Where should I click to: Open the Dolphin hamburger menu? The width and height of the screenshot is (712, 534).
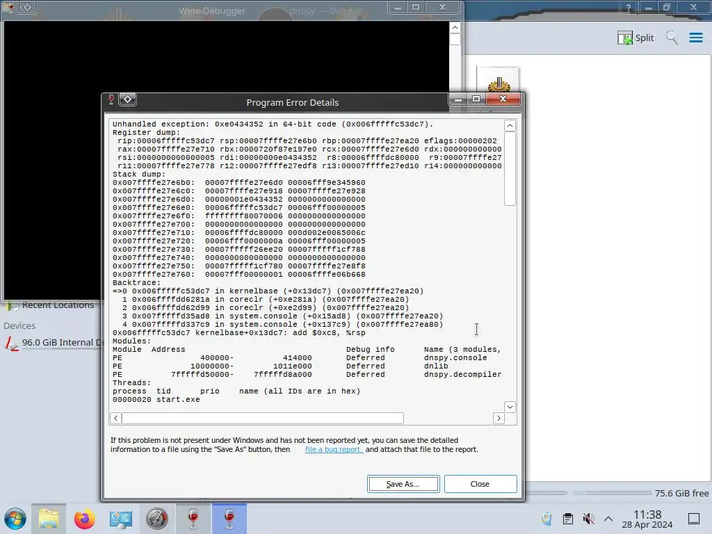[696, 38]
